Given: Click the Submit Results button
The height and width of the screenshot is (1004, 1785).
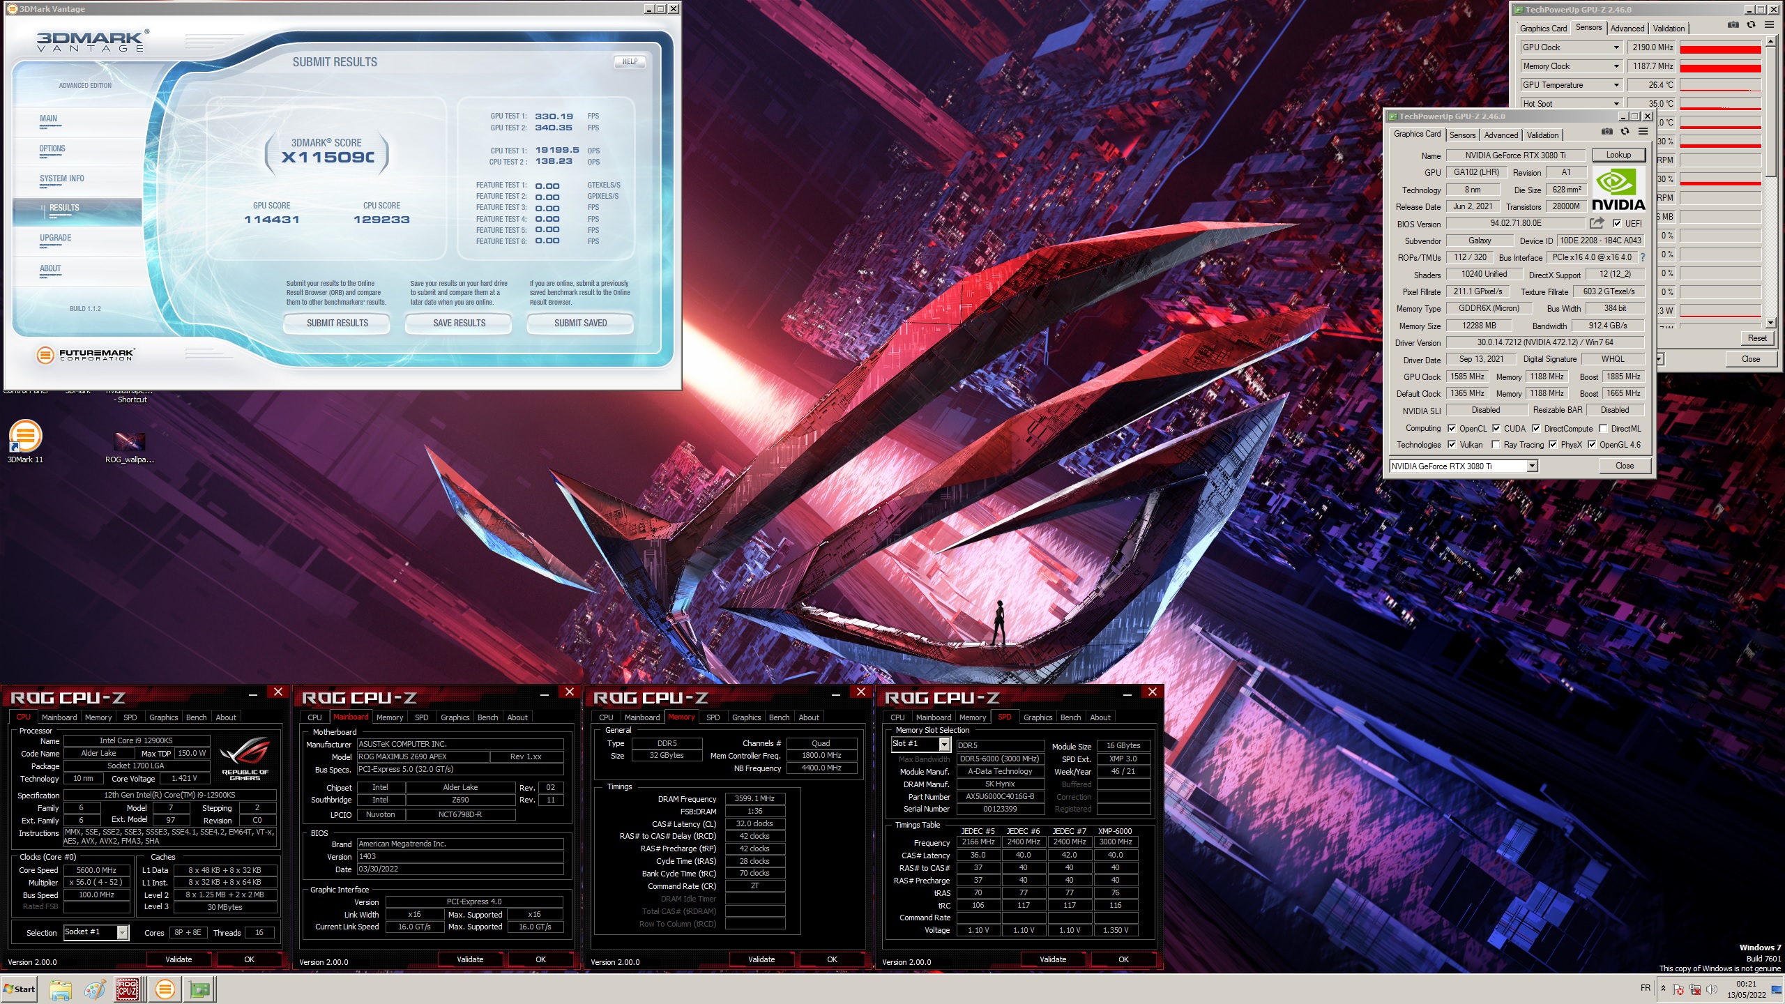Looking at the screenshot, I should point(337,323).
